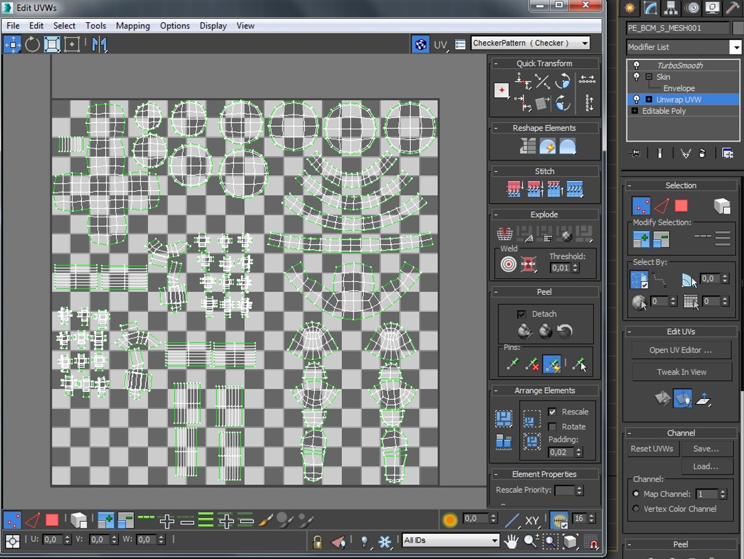Click the Open UV Editor button
The width and height of the screenshot is (744, 559).
coord(681,350)
